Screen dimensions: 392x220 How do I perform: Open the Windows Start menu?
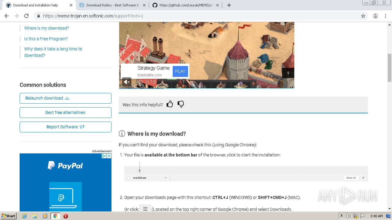pyautogui.click(x=9, y=216)
